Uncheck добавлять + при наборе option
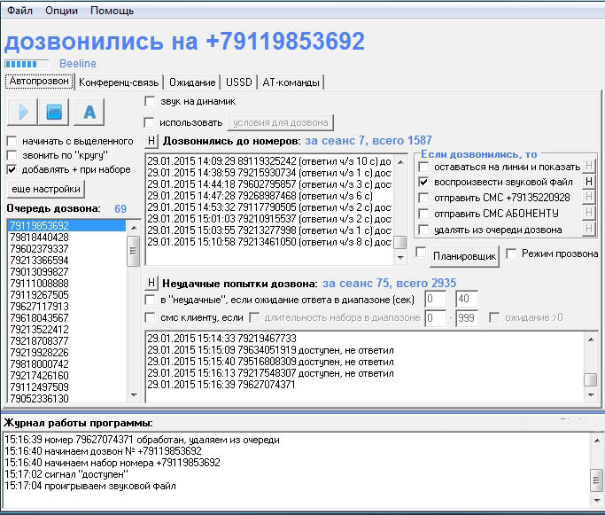The width and height of the screenshot is (605, 515). click(x=12, y=168)
